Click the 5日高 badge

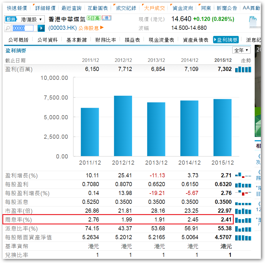click(94, 18)
